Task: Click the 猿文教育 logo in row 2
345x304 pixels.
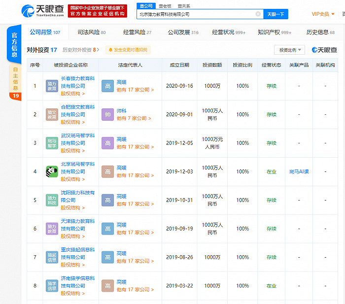Action: point(52,114)
